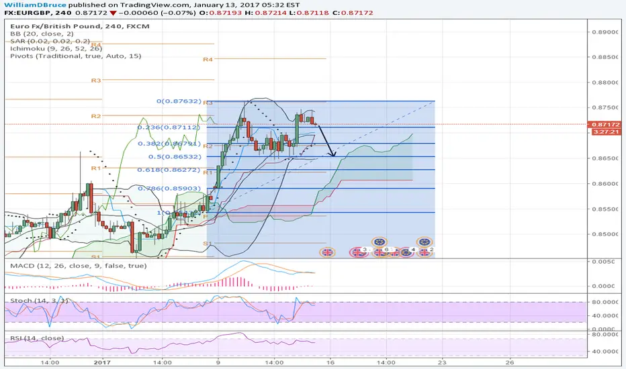
Task: Select the BB (20, close, 2) indicator legend
Action: tap(42, 34)
